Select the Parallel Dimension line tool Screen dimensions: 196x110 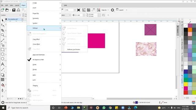point(3,70)
